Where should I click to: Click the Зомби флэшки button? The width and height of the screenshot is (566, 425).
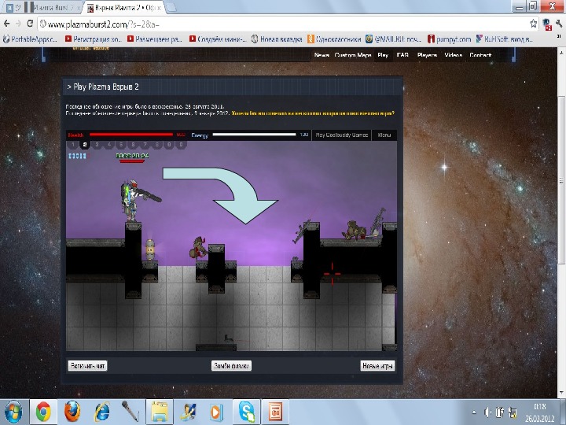coord(231,366)
